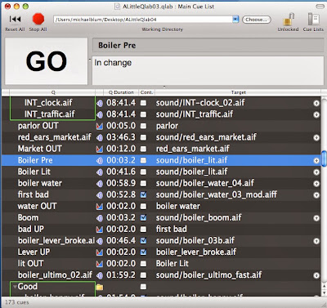Image resolution: width=327 pixels, height=308 pixels.
Task: Select the 'Market OUT' cue name
Action: pos(40,149)
